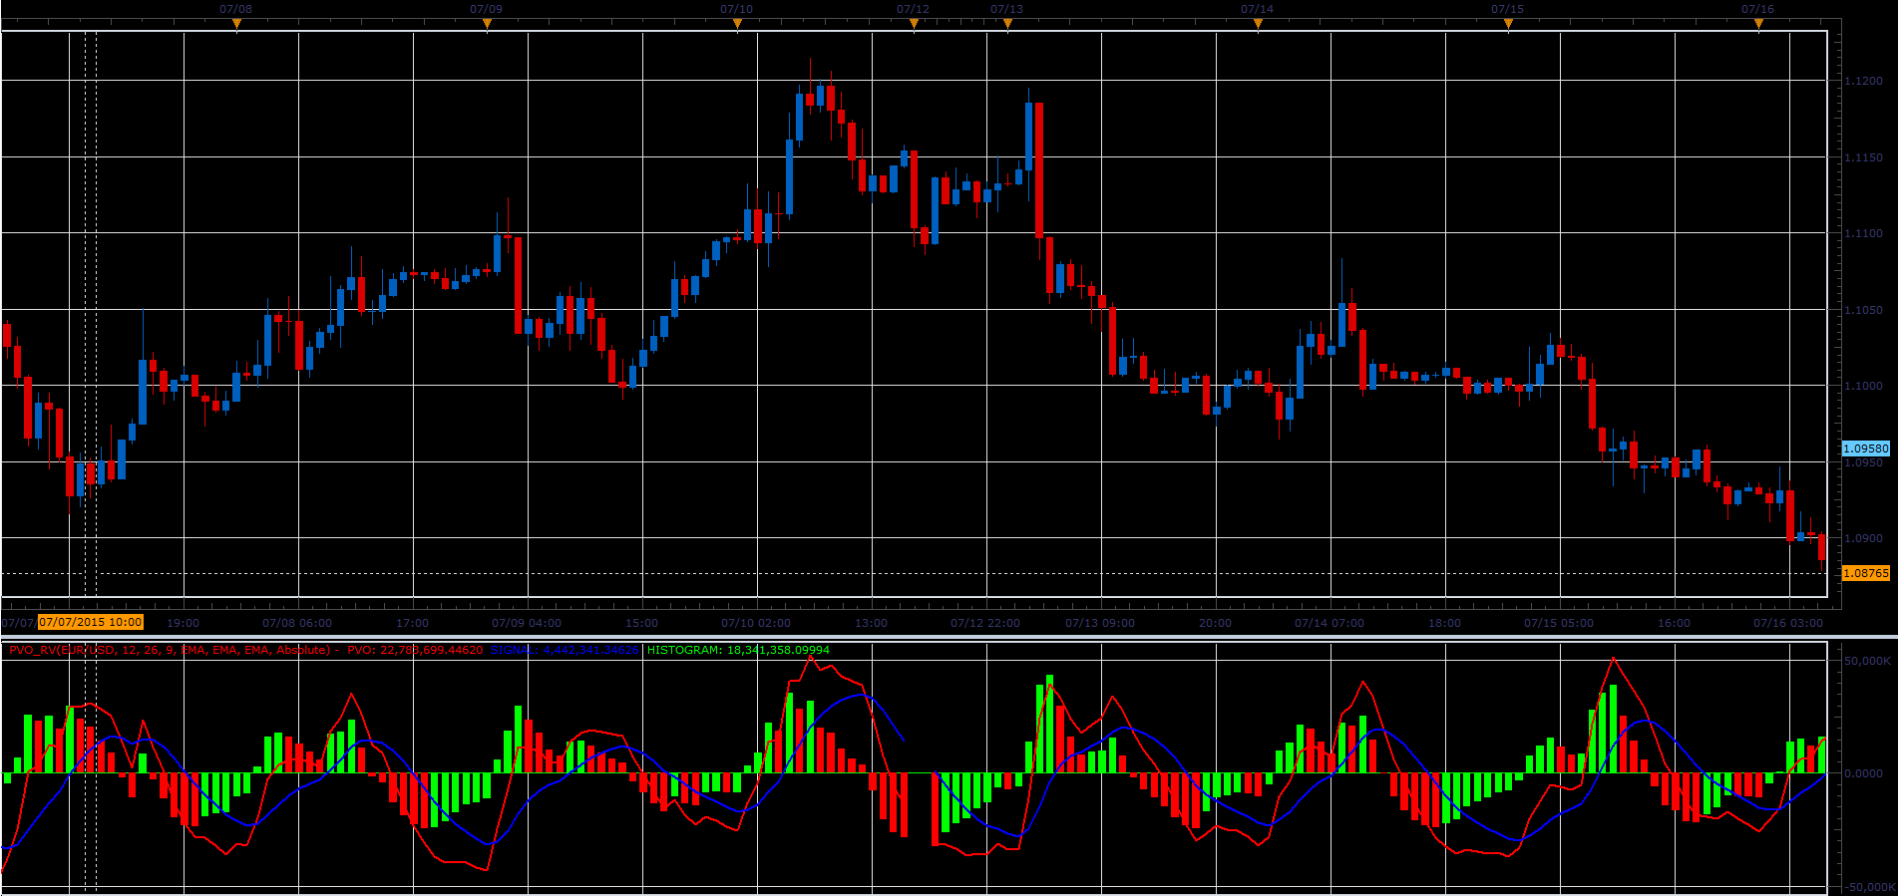Select the 07/07/2015 10:00 crosshair date label
This screenshot has height=896, width=1898.
(x=91, y=622)
